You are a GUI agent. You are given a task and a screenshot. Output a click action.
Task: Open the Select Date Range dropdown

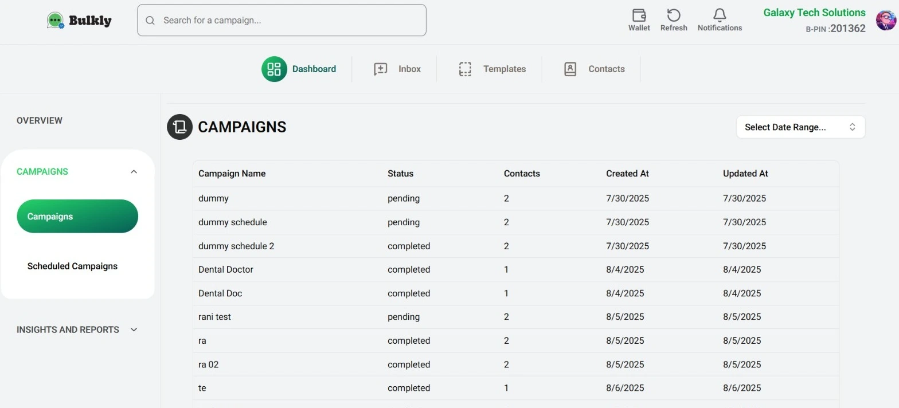click(x=800, y=127)
